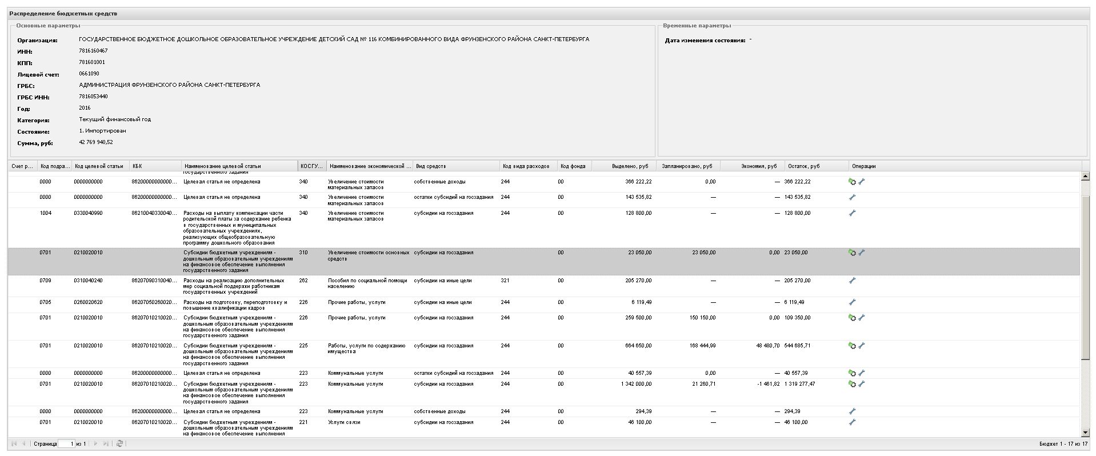Click the wrench icon in the highlighted 23 050,00 row
The image size is (1096, 456).
(x=862, y=253)
